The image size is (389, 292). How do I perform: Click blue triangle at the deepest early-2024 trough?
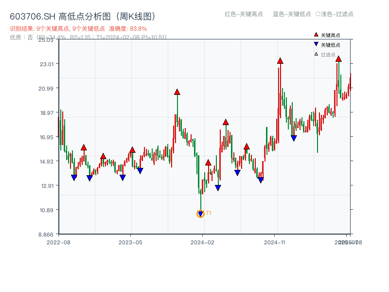200,212
